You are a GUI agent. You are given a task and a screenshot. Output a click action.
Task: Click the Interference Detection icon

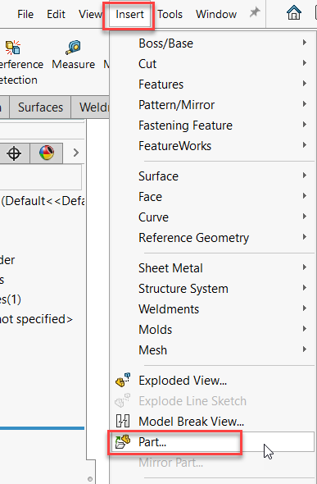pos(13,48)
